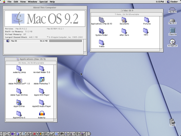Viewport: 181px width, 136px height.
Task: Select Applications (Mac OS 9) folder in Mac OS 9 window
Action: tap(102, 21)
